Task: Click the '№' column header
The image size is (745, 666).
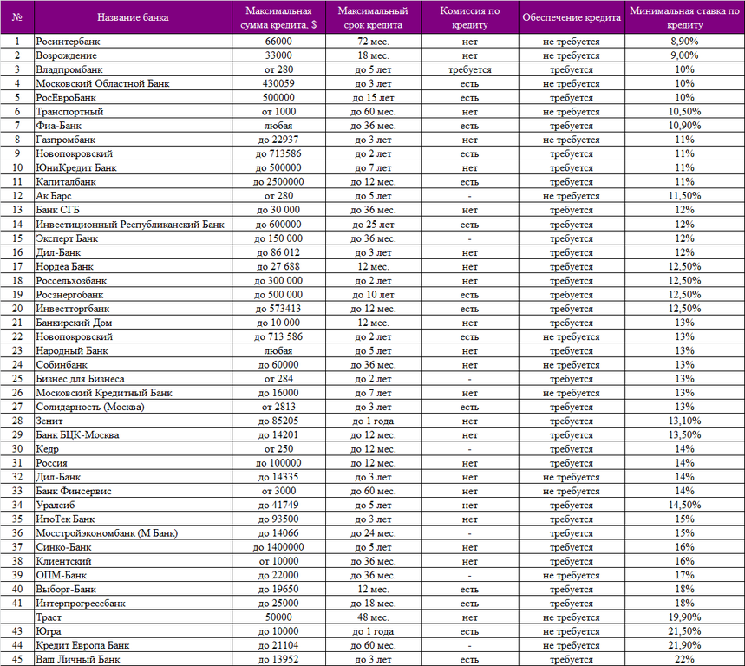Action: click(17, 17)
